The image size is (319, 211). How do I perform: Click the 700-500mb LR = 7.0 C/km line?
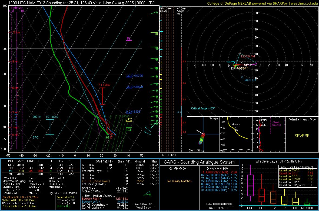(x=19, y=206)
